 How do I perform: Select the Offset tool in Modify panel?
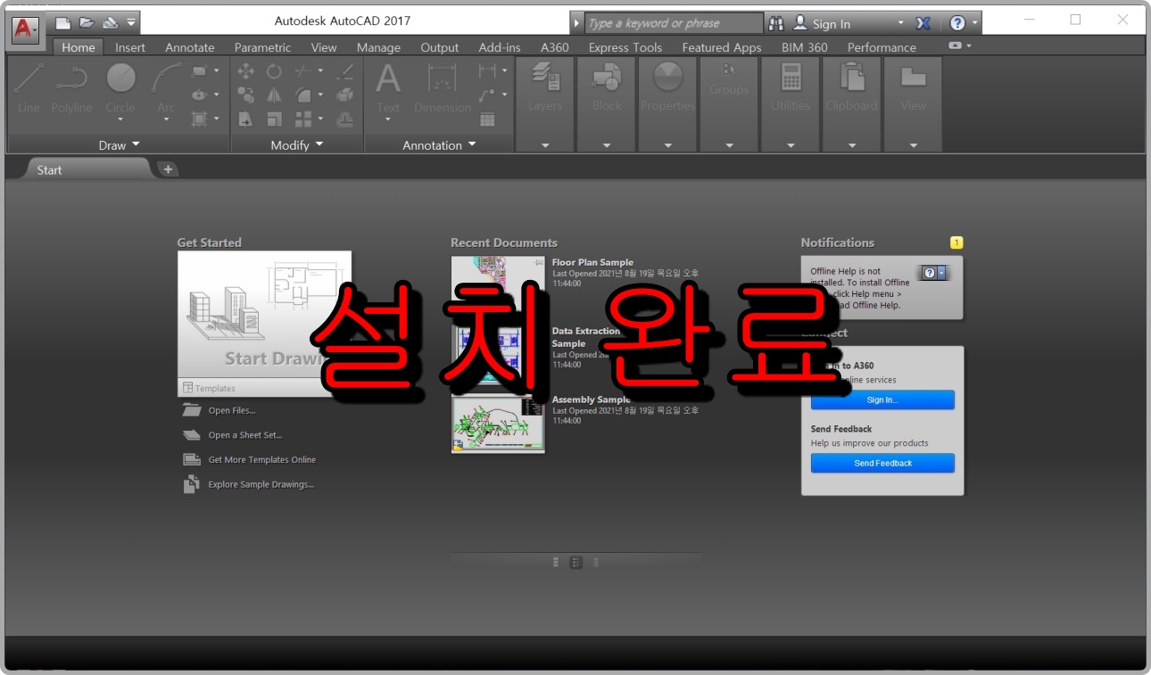[345, 119]
